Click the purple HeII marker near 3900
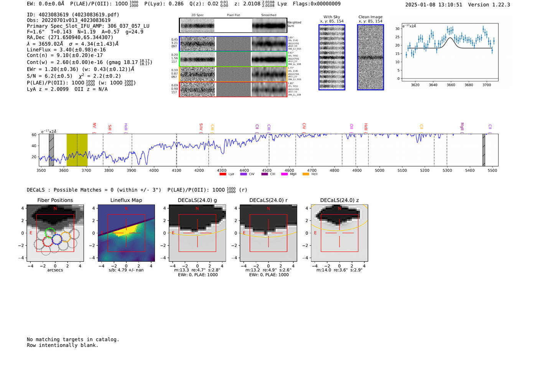This screenshot has height=366, width=537. pyautogui.click(x=126, y=127)
